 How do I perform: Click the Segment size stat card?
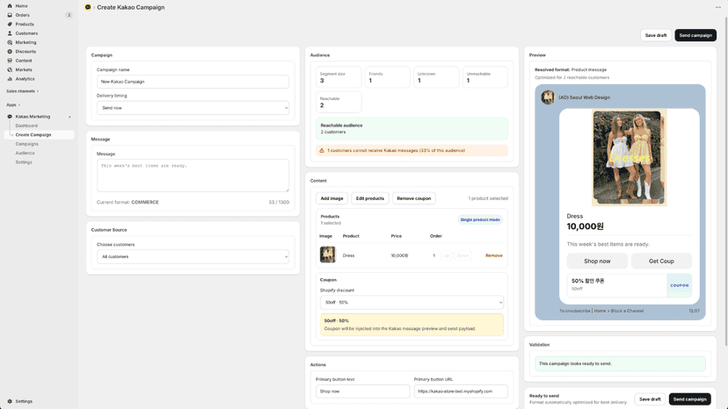[339, 77]
